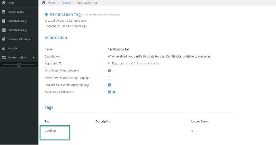Toggle Make Tags Prominent checkbox

click(109, 92)
